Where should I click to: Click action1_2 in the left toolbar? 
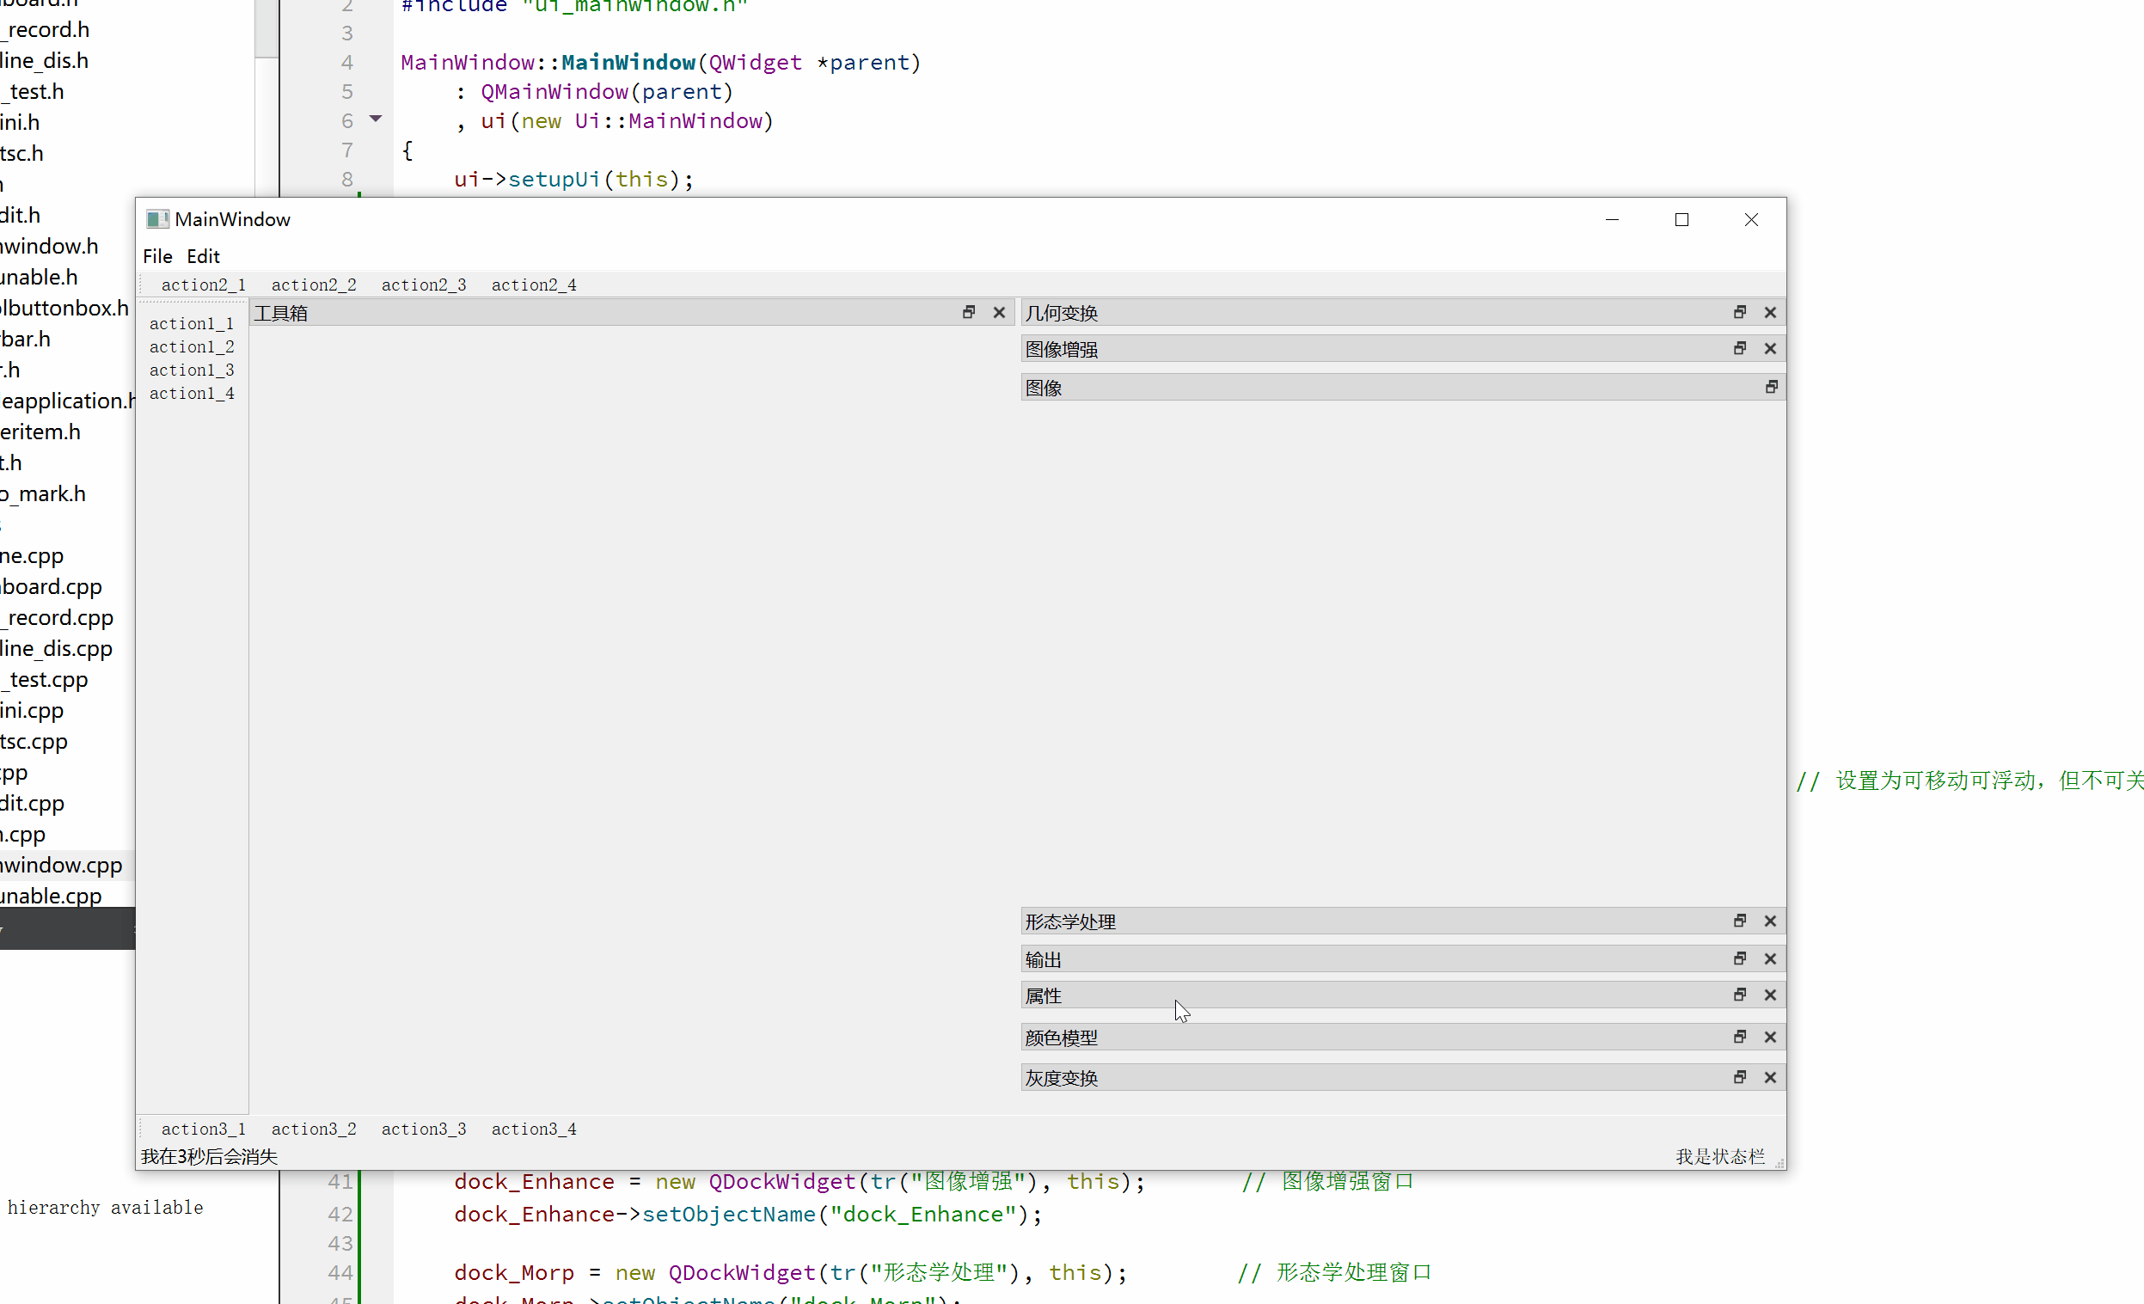click(192, 347)
